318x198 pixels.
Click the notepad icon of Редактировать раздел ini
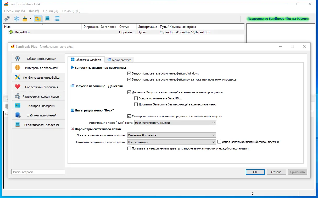pos(18,125)
